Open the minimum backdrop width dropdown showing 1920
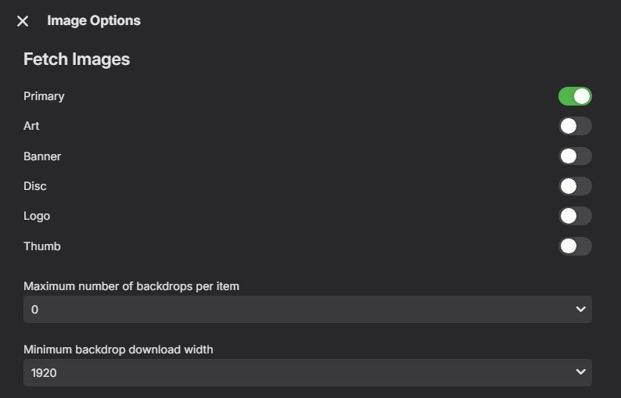Image resolution: width=621 pixels, height=398 pixels. [x=307, y=373]
